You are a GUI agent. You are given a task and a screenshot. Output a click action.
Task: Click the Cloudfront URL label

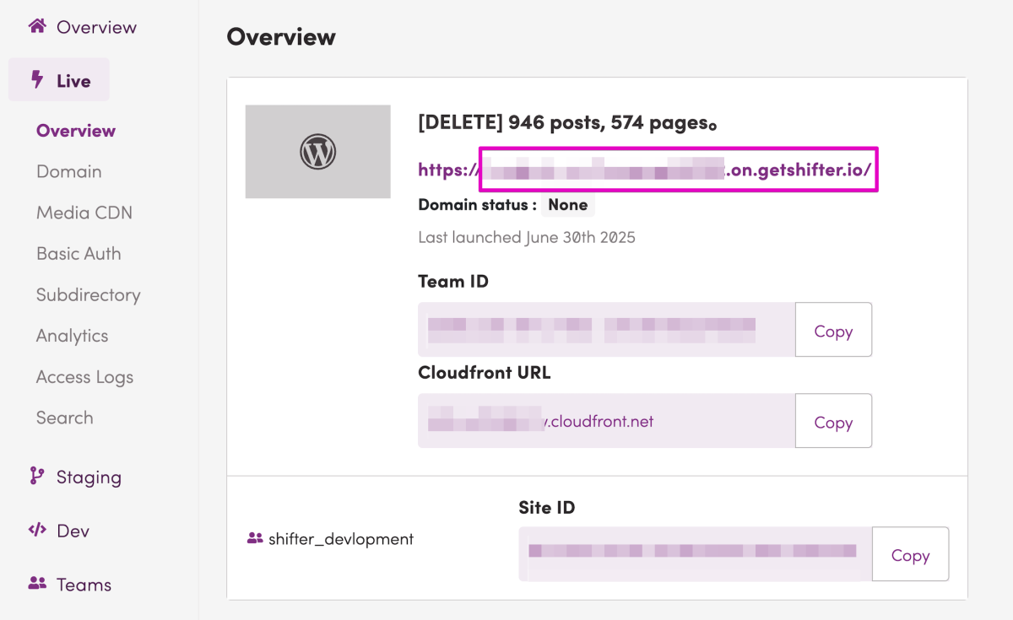tap(485, 372)
